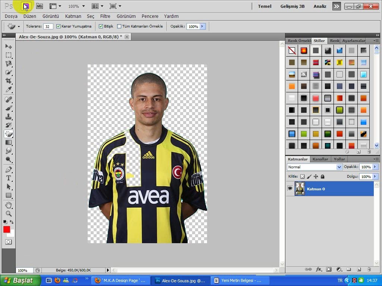
Task: Add a layer mask
Action: (329, 270)
